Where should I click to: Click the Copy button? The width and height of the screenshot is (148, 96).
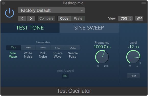pyautogui.click(x=64, y=18)
